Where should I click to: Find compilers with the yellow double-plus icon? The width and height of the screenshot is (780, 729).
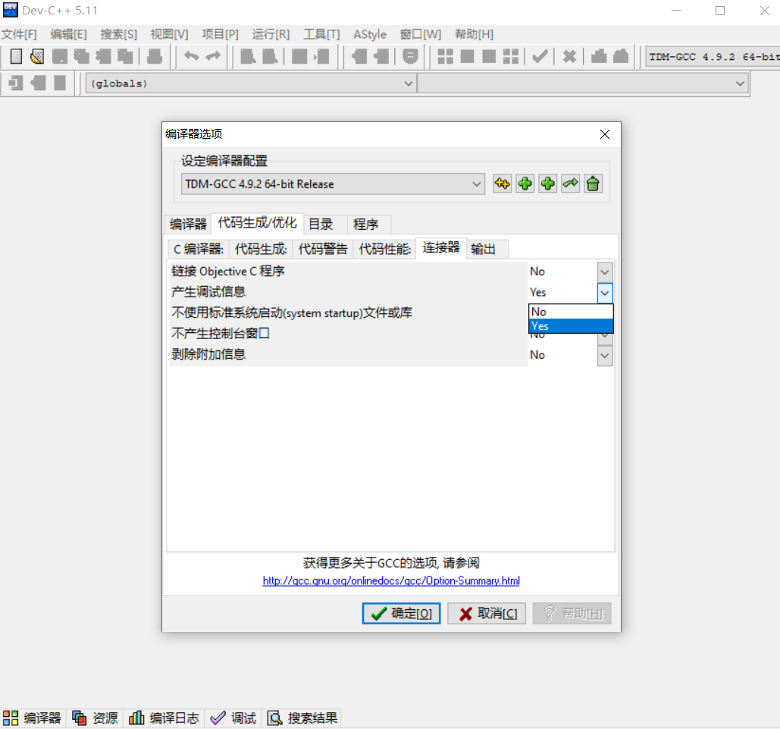502,184
